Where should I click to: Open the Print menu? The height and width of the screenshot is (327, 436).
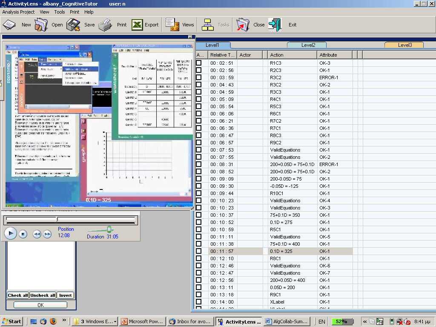(75, 12)
